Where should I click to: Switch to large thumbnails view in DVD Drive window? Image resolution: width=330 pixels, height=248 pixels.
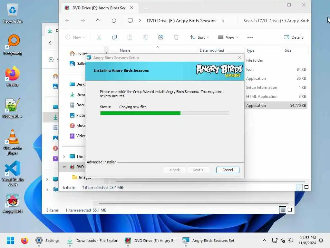(x=306, y=187)
